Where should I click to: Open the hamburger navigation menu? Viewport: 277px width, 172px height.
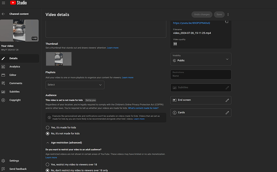pyautogui.click(x=3, y=3)
